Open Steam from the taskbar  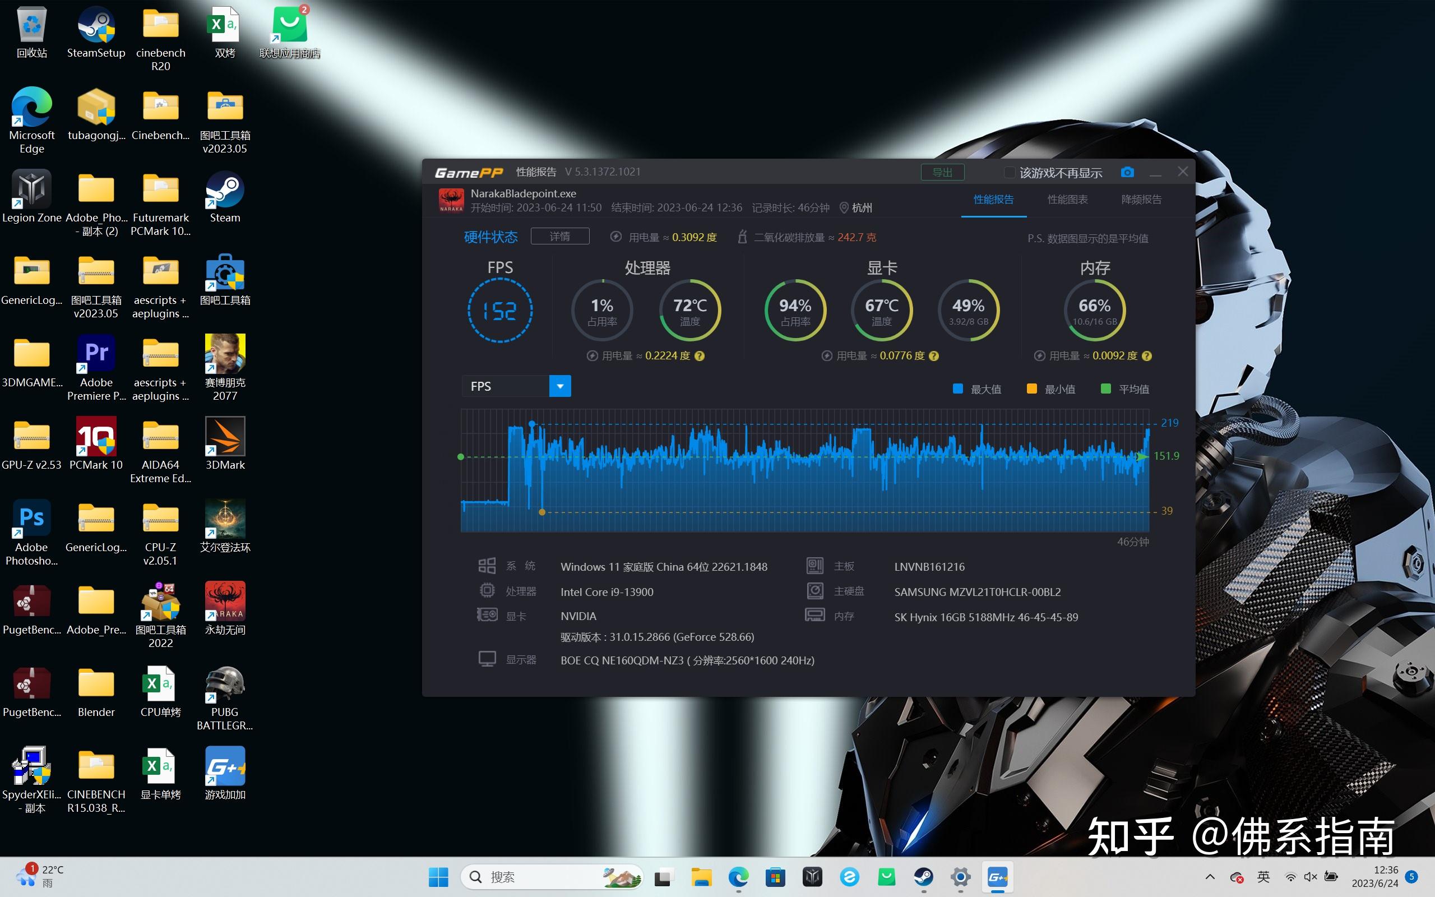tap(923, 877)
